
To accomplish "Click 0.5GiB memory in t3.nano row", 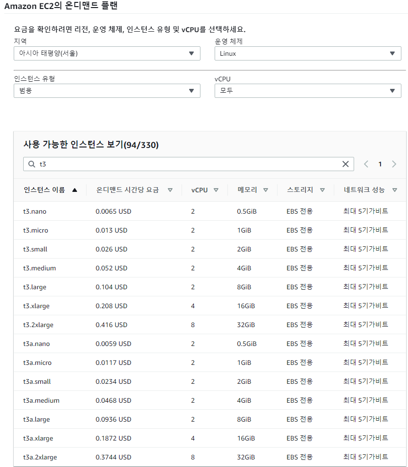I will click(247, 211).
